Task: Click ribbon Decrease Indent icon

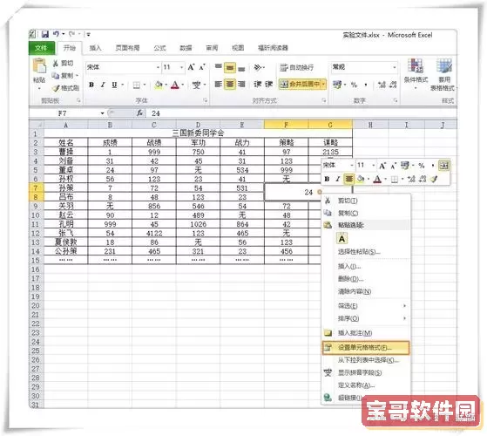Action: (258, 85)
